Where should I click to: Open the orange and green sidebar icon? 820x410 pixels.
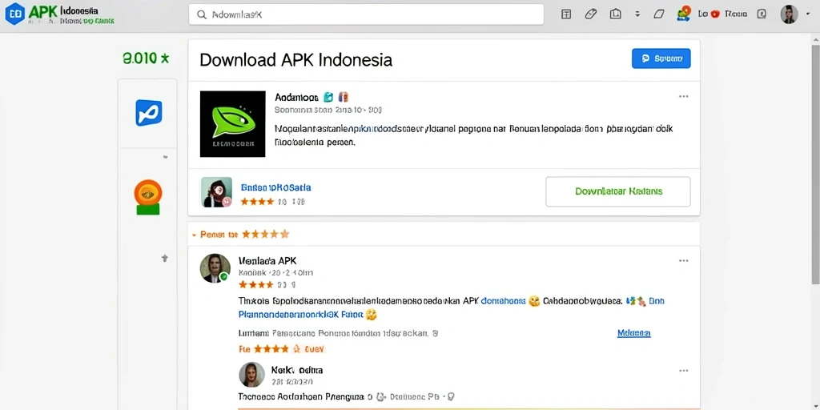(x=148, y=197)
